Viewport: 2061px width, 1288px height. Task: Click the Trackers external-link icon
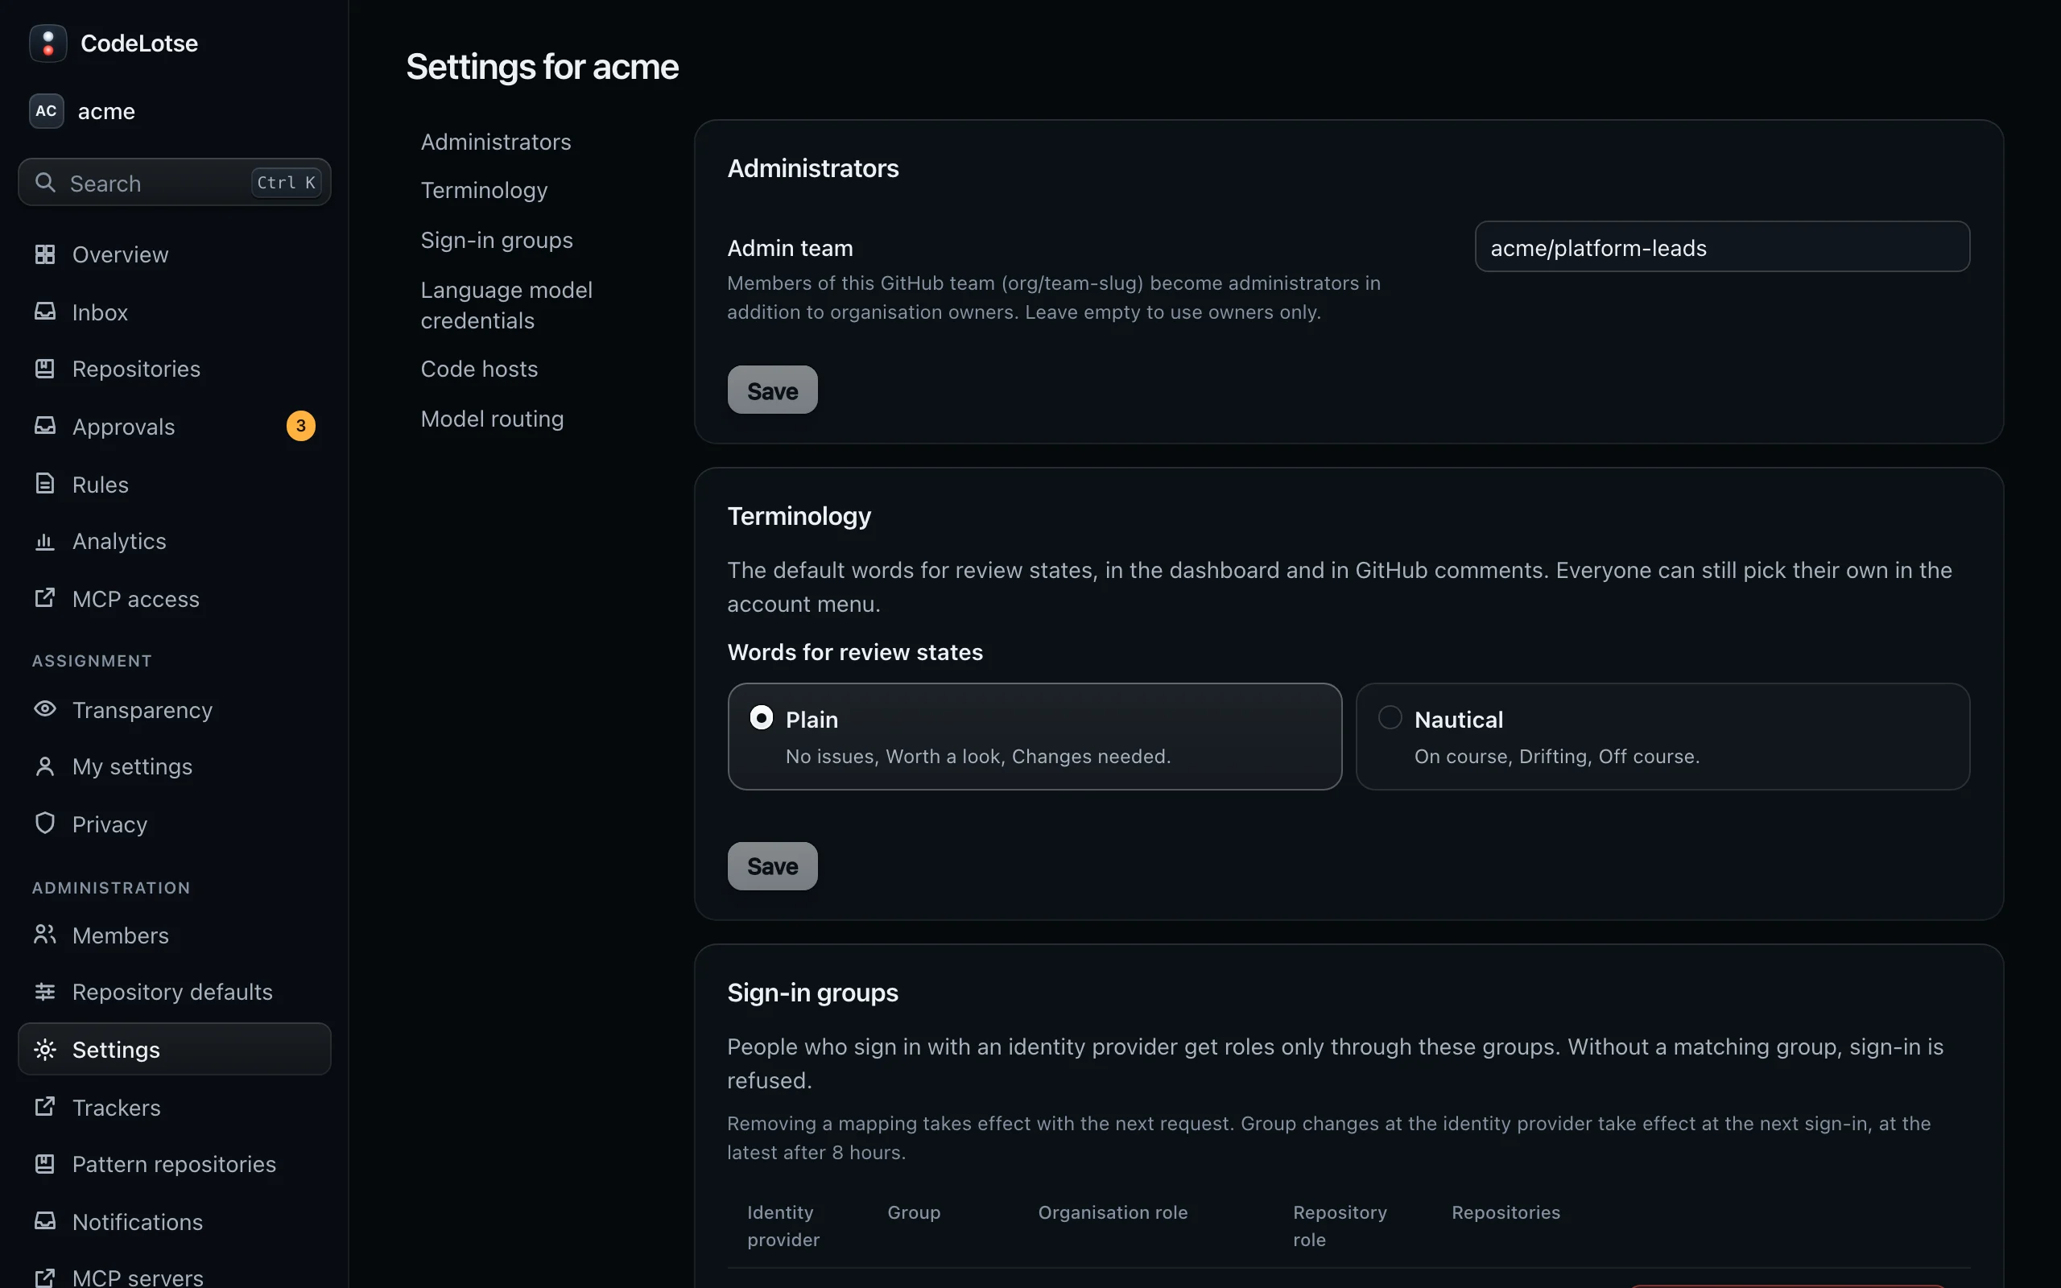pos(45,1107)
